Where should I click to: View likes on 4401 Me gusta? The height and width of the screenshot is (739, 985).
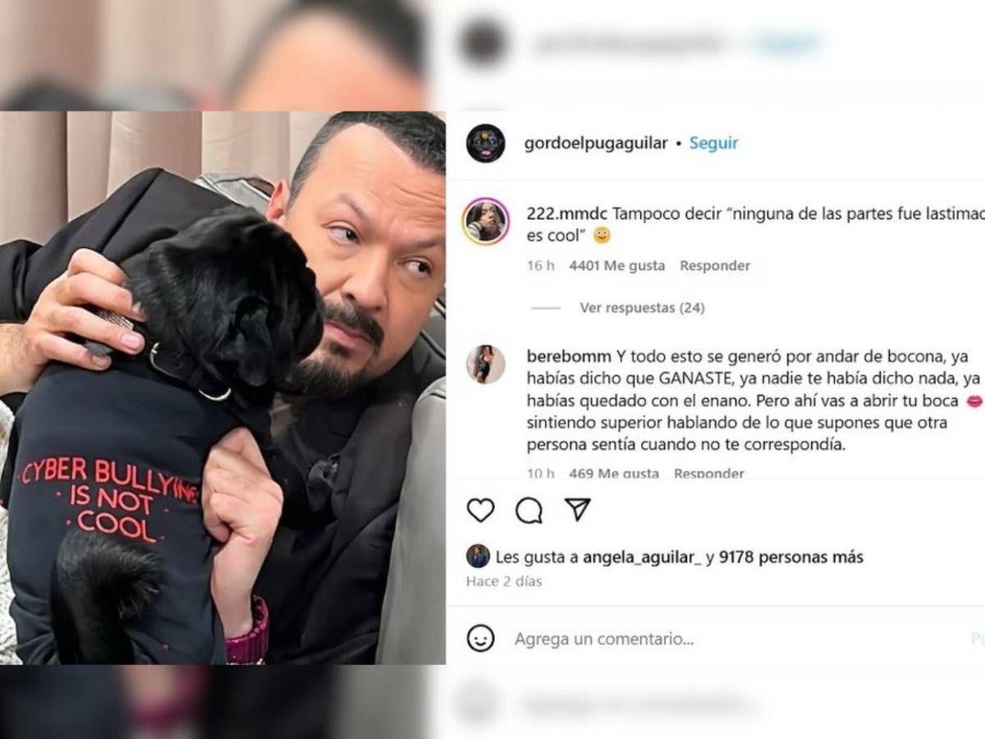(618, 265)
